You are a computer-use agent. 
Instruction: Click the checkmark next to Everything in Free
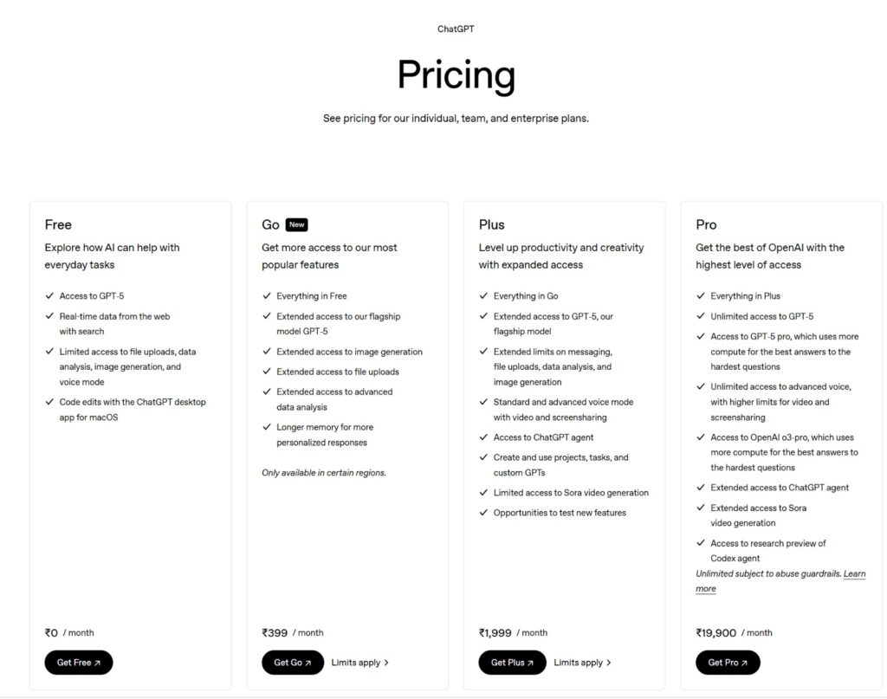click(267, 296)
